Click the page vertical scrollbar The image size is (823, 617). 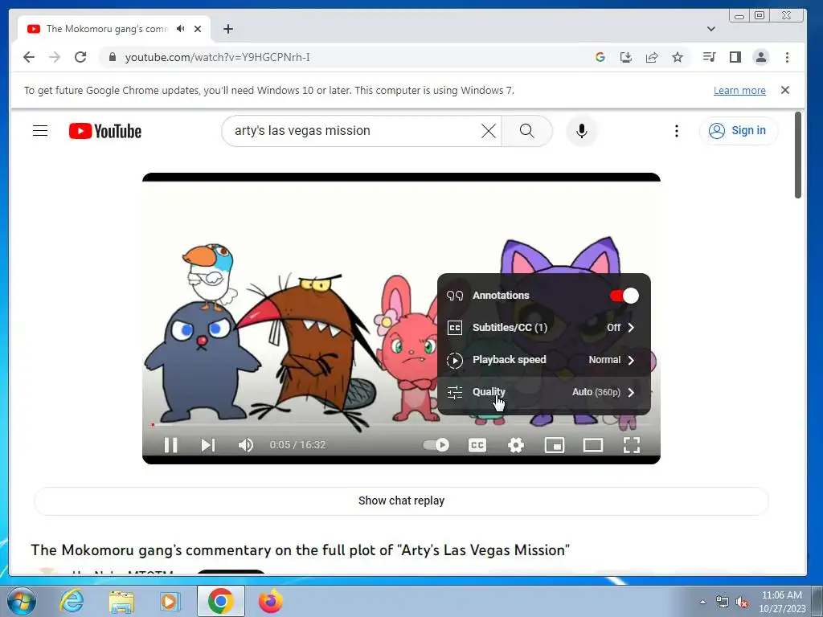[x=798, y=155]
